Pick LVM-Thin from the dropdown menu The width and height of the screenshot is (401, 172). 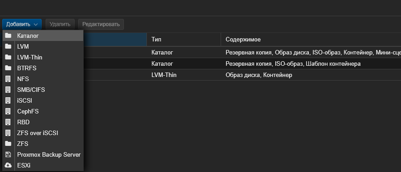[x=43, y=57]
